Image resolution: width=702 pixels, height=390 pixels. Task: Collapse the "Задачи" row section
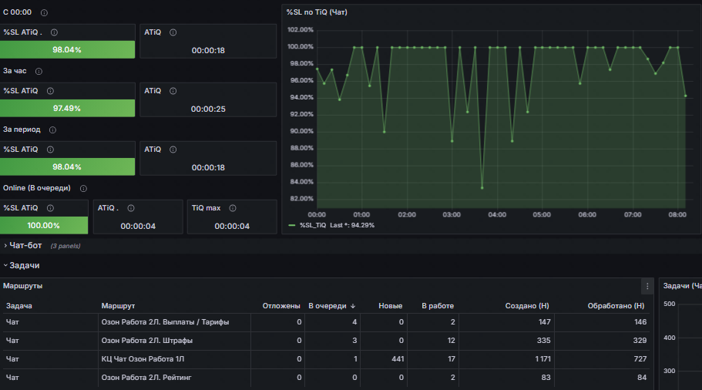coord(24,265)
